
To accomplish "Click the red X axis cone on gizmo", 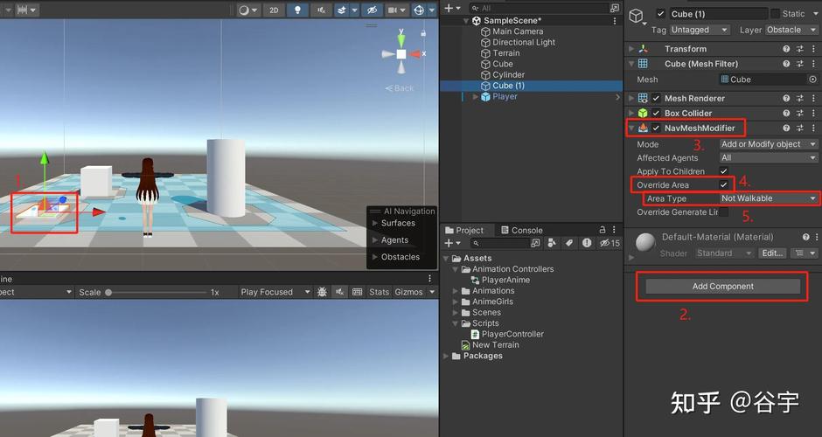I will (x=415, y=54).
